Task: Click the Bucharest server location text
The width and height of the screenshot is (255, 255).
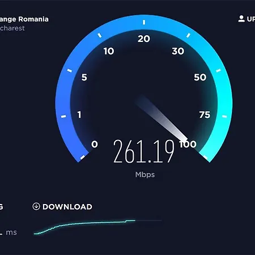Action: click(12, 28)
